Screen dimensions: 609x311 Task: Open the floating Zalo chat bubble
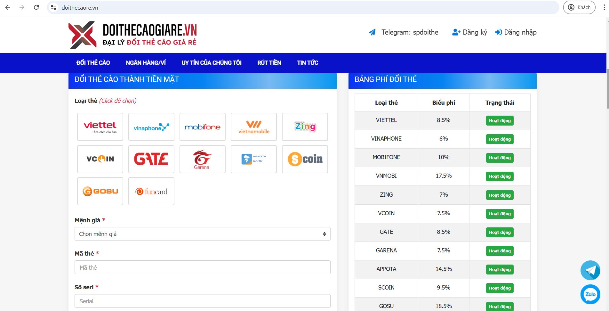(x=590, y=294)
